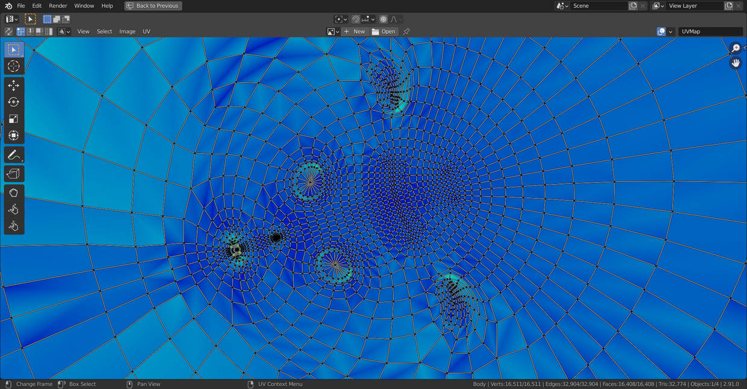Click the Open image button

(x=384, y=31)
